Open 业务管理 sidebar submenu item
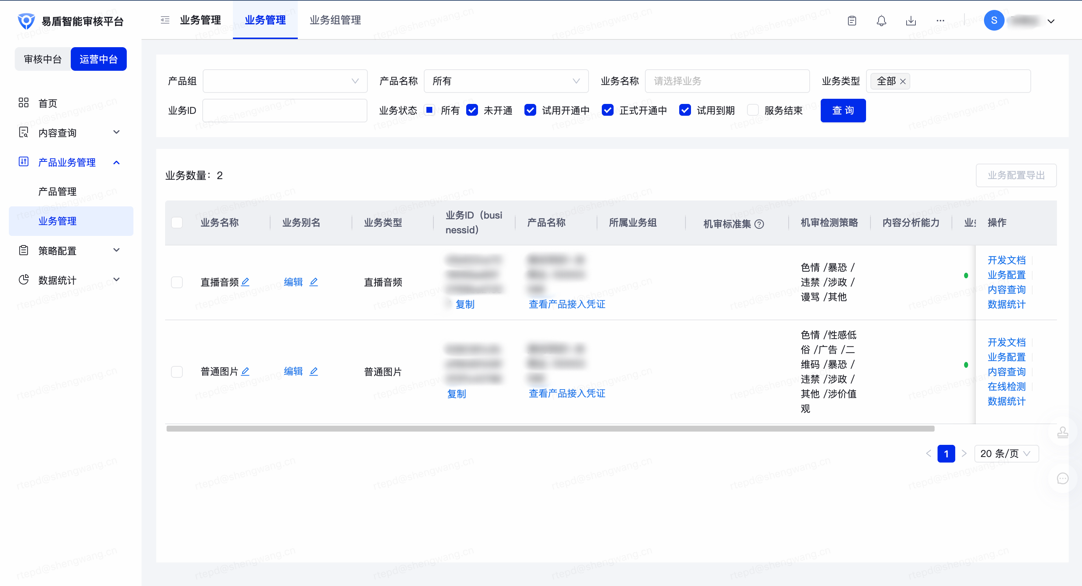1082x586 pixels. click(x=71, y=221)
